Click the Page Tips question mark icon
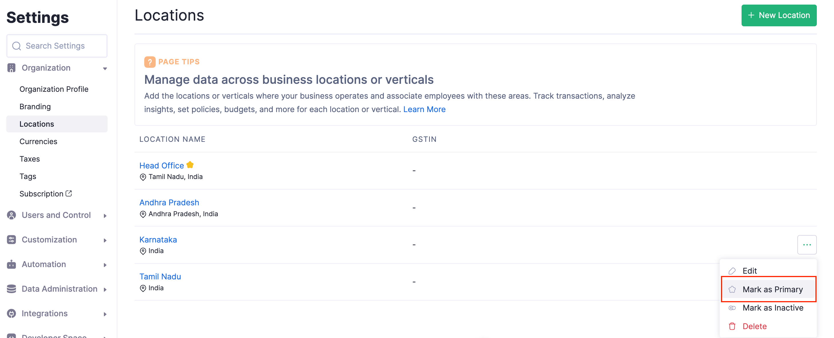Image resolution: width=834 pixels, height=338 pixels. coord(150,62)
